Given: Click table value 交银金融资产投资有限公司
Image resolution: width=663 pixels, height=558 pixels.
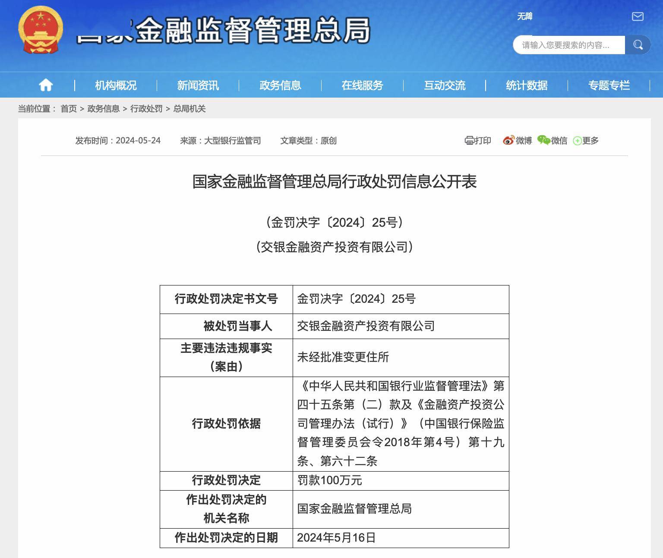Looking at the screenshot, I should 366,326.
